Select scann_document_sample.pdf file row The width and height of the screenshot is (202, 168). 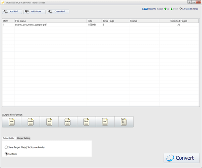tap(100, 25)
